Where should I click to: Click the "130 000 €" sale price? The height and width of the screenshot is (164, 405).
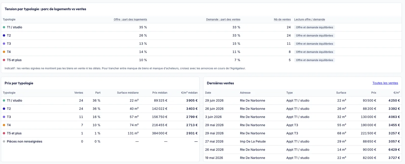369,117
